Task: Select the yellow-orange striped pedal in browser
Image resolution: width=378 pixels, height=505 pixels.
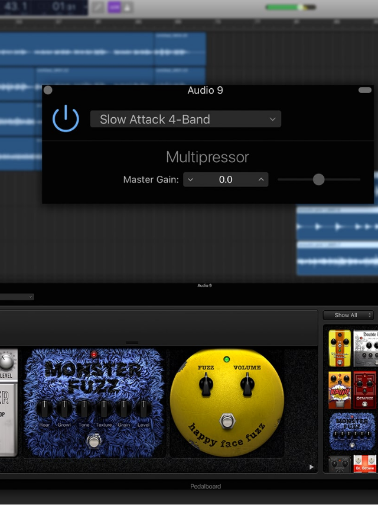Action: pyautogui.click(x=340, y=348)
